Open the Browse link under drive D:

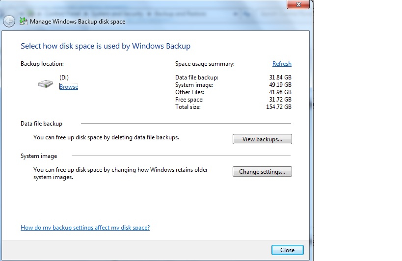[68, 86]
